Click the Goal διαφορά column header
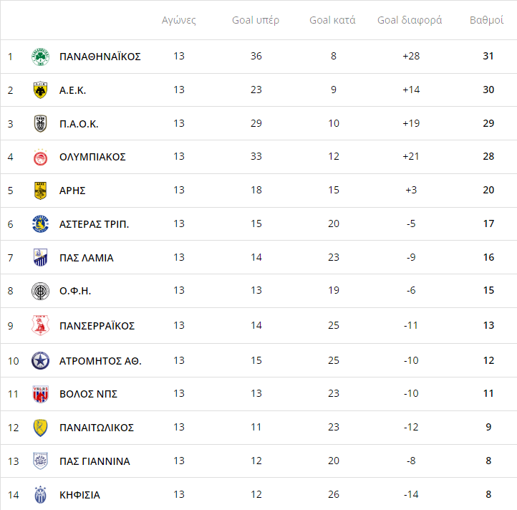Viewport: 517px width, 510px height. [410, 20]
